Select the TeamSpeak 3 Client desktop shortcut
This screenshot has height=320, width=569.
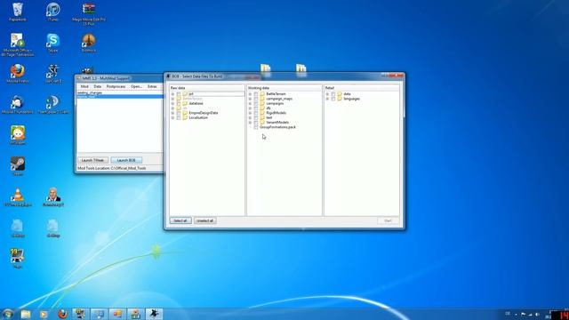(x=53, y=104)
